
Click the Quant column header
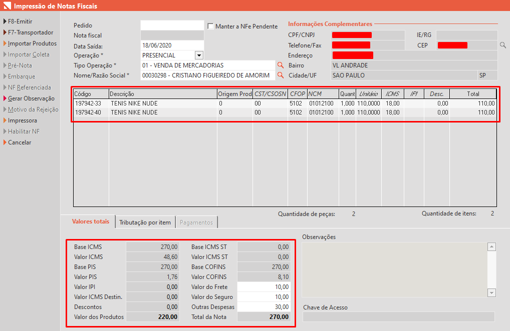[x=347, y=94]
